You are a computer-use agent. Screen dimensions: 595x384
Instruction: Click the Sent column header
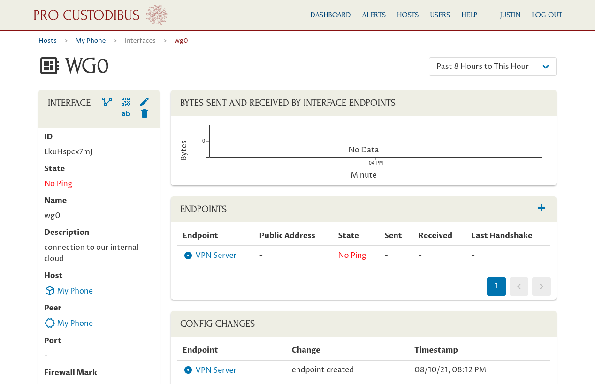(x=393, y=236)
